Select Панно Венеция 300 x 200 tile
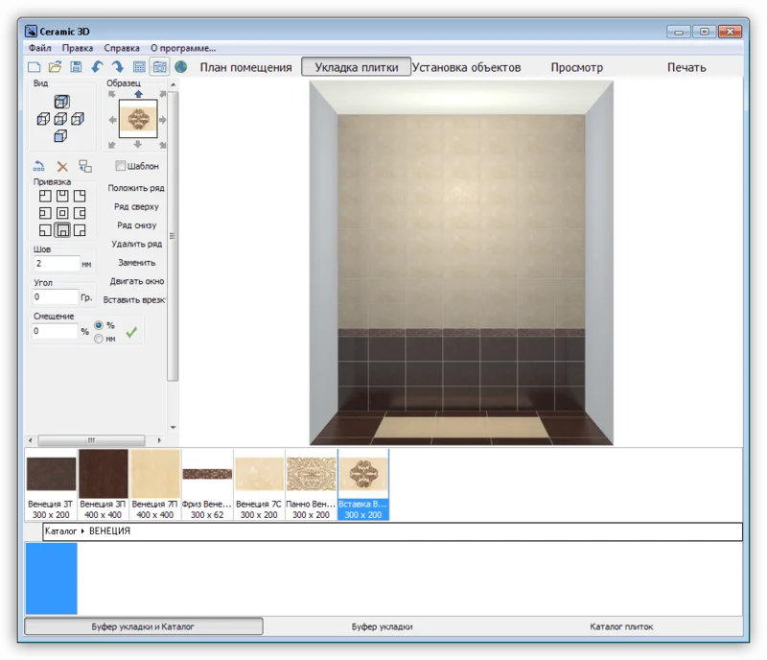The width and height of the screenshot is (767, 660). [311, 484]
